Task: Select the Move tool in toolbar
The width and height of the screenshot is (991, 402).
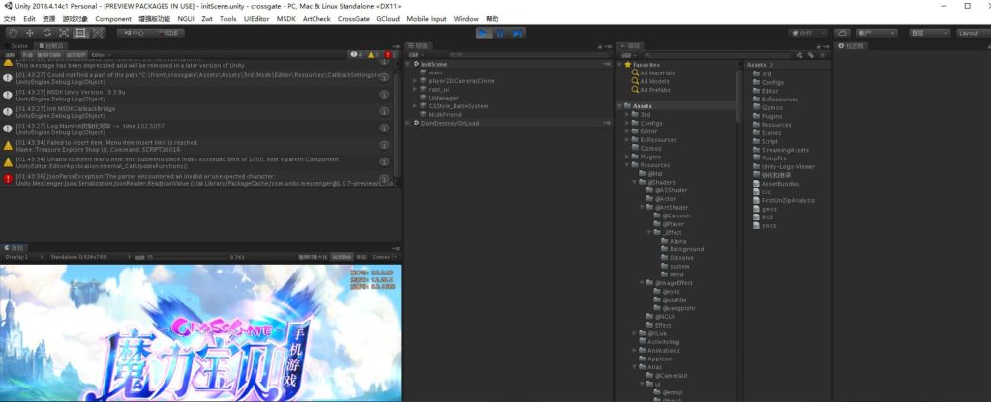Action: coord(30,33)
